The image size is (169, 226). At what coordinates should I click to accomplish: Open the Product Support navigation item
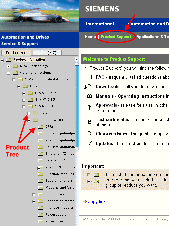tap(116, 37)
